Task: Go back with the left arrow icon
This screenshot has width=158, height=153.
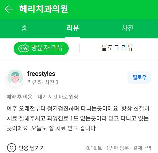Action: (x=9, y=9)
